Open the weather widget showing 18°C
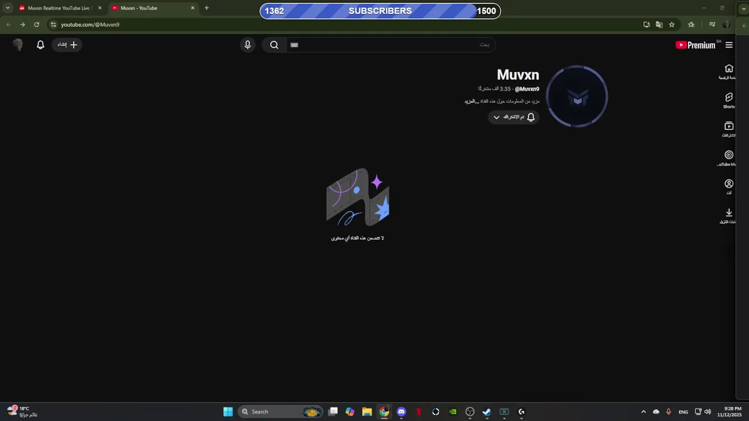Image resolution: width=749 pixels, height=421 pixels. (x=23, y=412)
